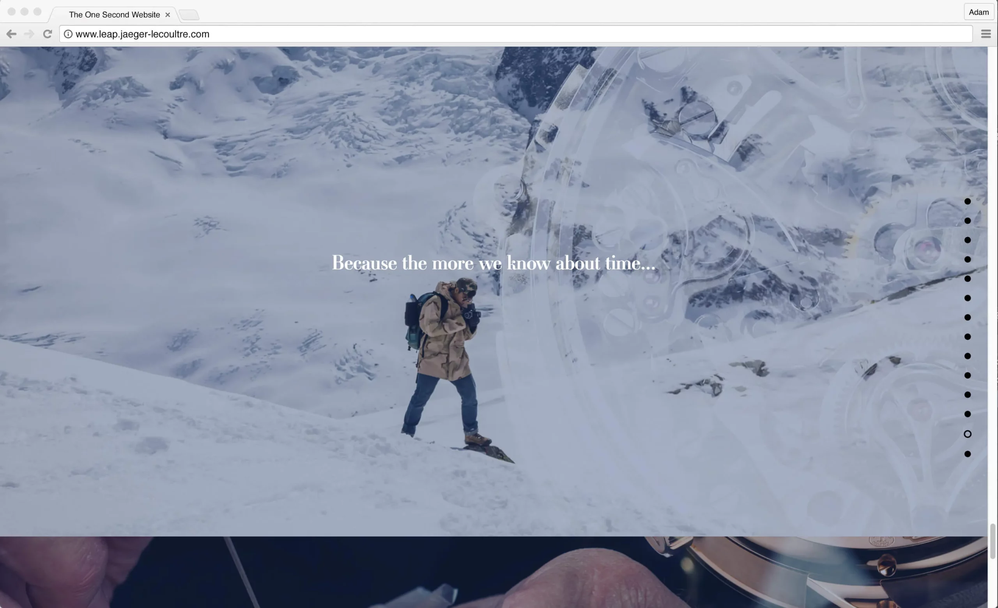Jump to the first section navigation dot

[967, 201]
